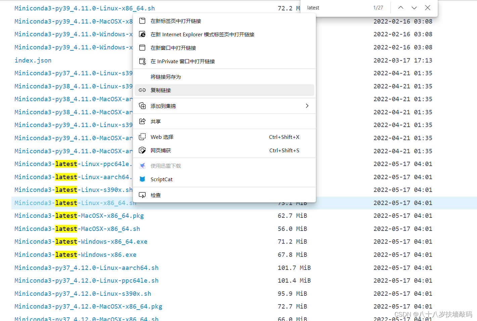Click the 71.2 MiB size value
This screenshot has width=477, height=321.
pyautogui.click(x=292, y=242)
